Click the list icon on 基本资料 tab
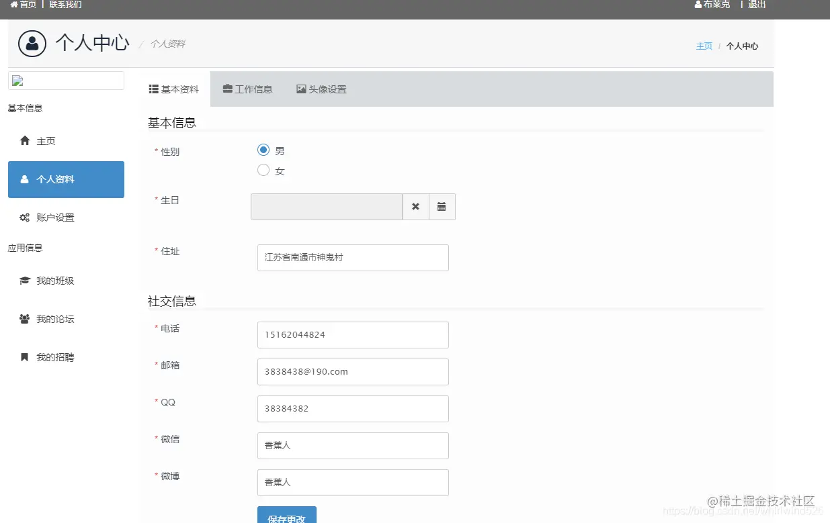This screenshot has width=830, height=523. 153,89
